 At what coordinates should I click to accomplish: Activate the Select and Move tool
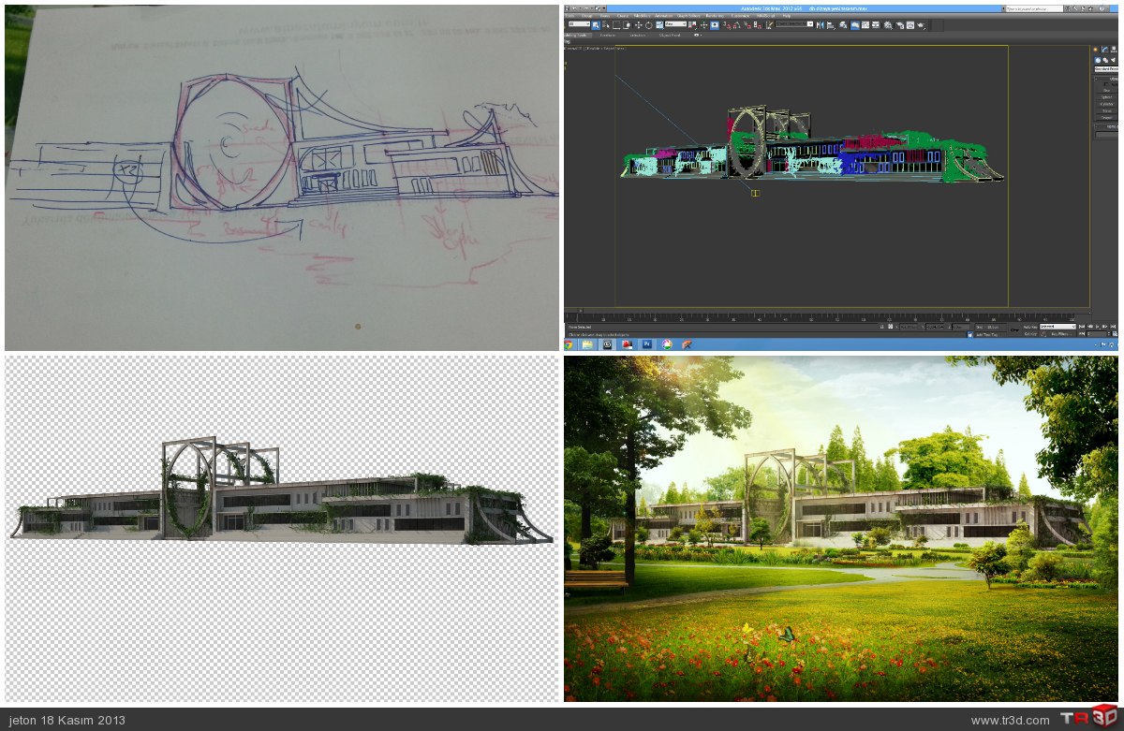(639, 24)
